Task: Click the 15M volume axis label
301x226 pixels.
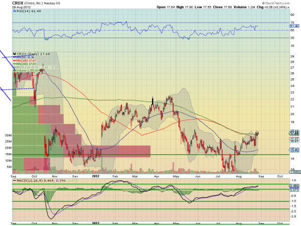Action: (x=9, y=154)
